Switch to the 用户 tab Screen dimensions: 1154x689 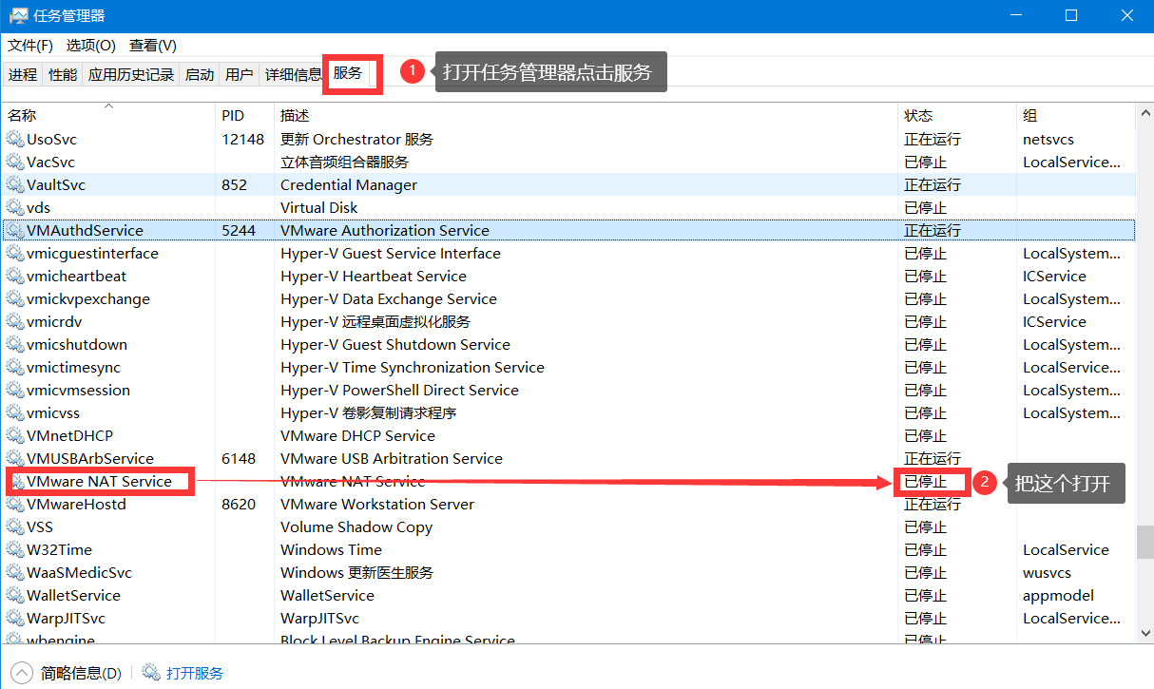240,74
